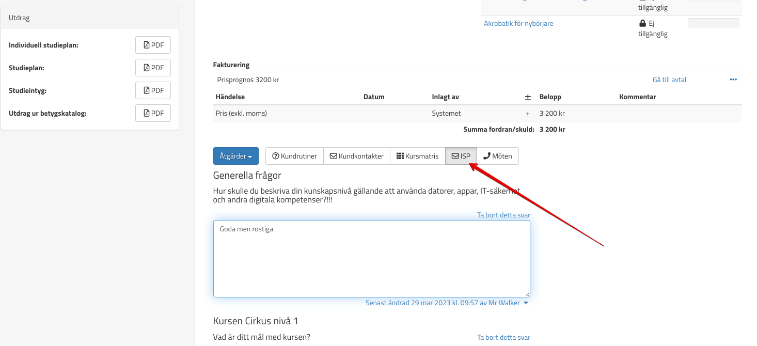The width and height of the screenshot is (757, 346).
Task: Click the lock icon beside Ej tillgänglig
Action: (642, 23)
